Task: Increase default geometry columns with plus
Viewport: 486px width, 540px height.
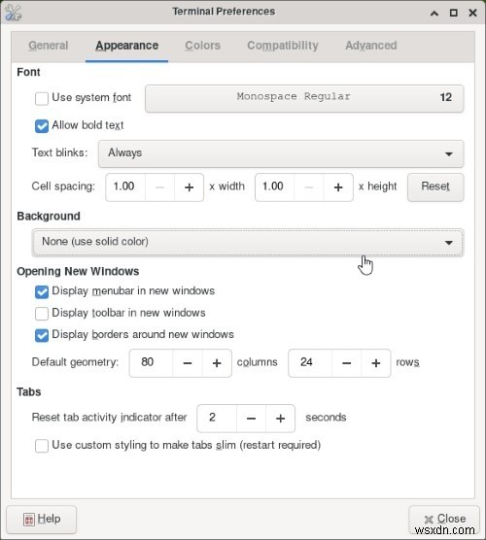Action: [217, 363]
